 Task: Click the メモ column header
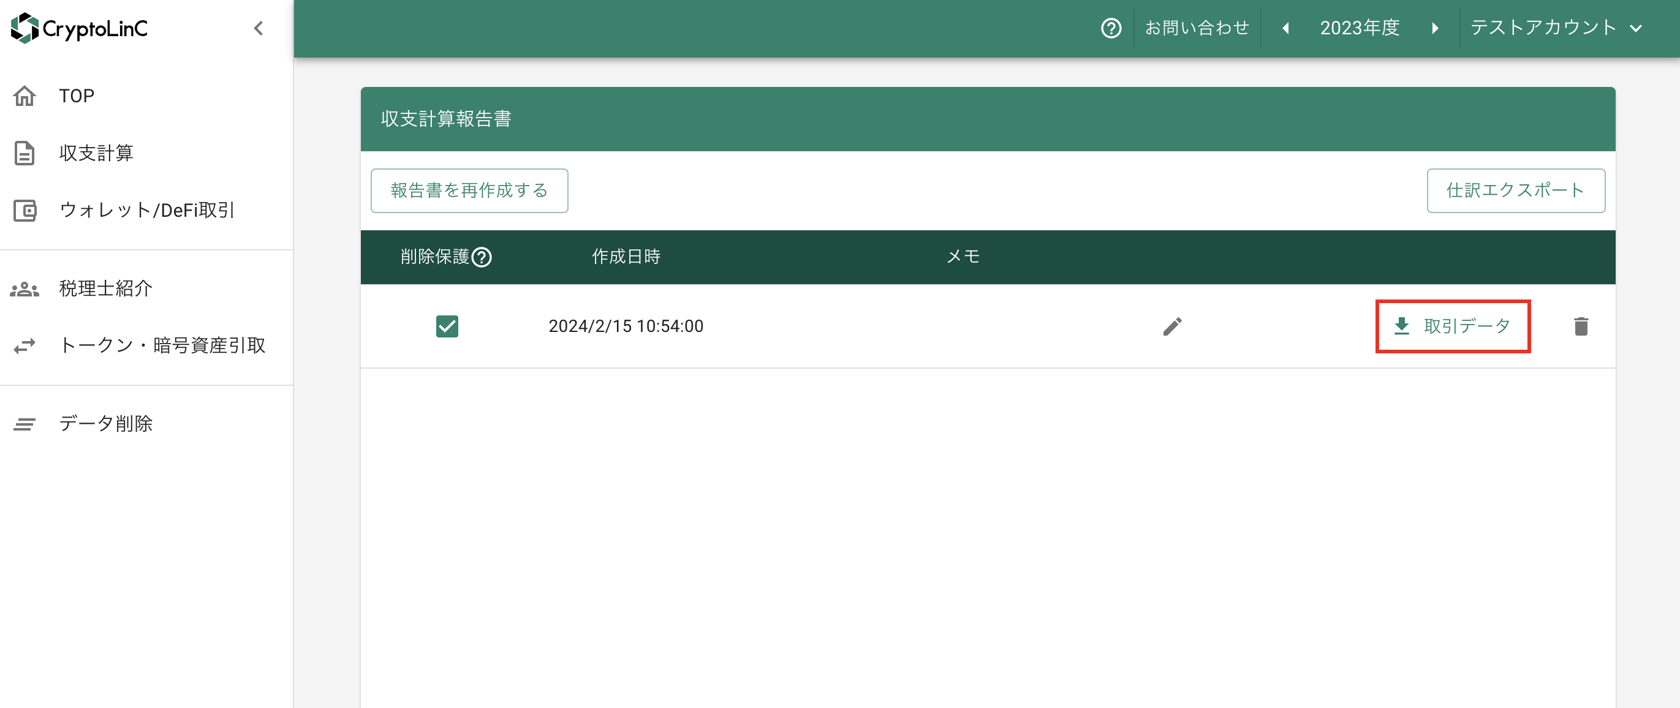coord(963,257)
